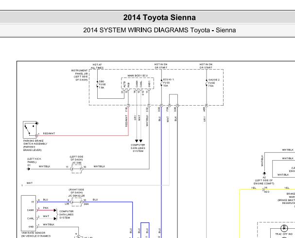Viewport: 295px width, 238px height.
Task: Click 'YEL' label left of connector A03
Action: pyautogui.click(x=254, y=188)
